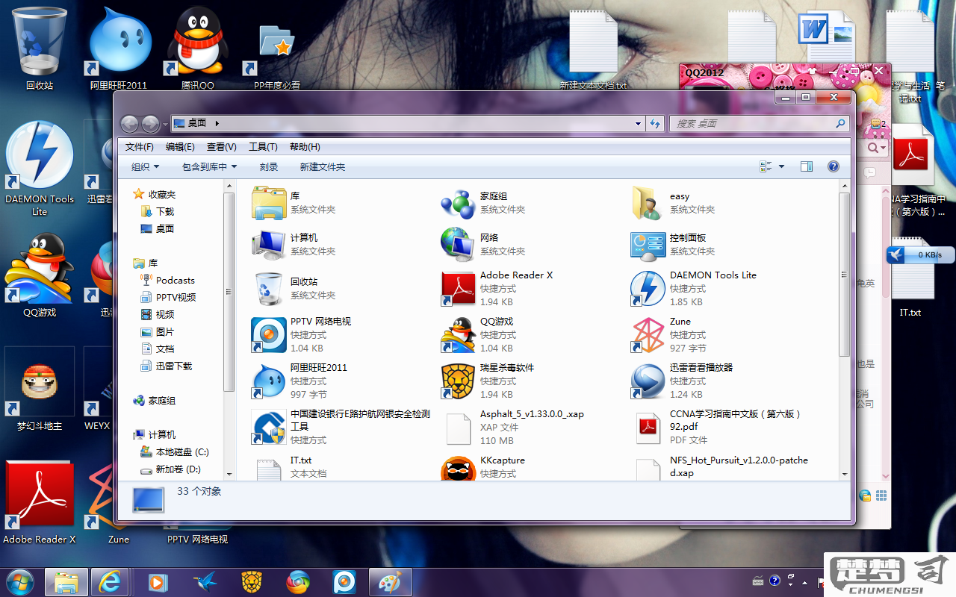956x597 pixels.
Task: Select 新加卷 (D:) in the sidebar
Action: click(170, 469)
